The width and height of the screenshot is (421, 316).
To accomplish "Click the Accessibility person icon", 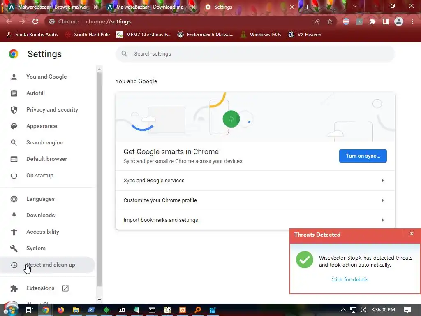I will point(14,232).
